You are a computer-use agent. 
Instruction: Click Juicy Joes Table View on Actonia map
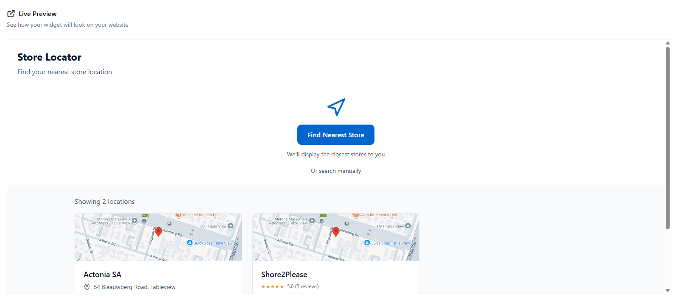213,243
